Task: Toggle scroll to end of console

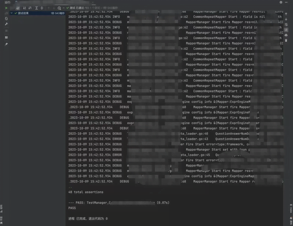Action: [286, 30]
